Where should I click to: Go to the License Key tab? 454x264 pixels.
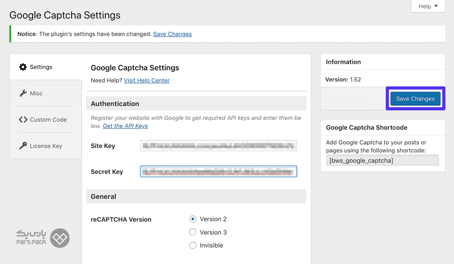tap(46, 146)
